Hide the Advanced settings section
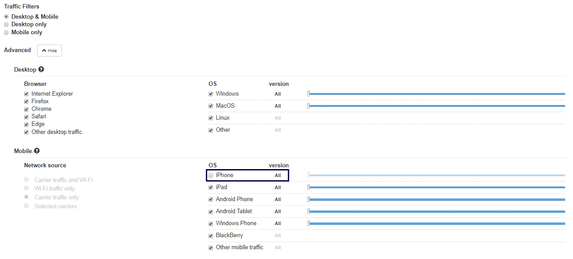This screenshot has height=259, width=573. pos(49,50)
